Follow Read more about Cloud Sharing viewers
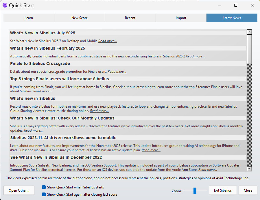The image size is (260, 200). click(x=99, y=111)
